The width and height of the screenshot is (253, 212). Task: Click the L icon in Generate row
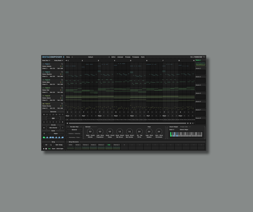(x=50, y=115)
